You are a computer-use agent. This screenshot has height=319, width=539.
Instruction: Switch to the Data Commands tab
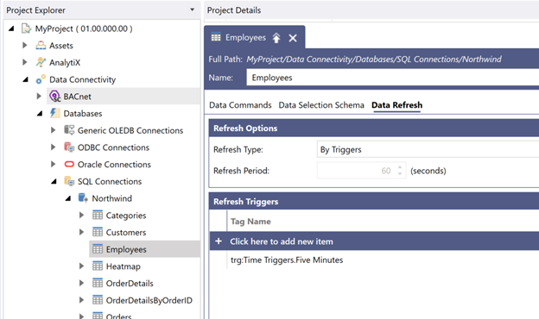coord(240,105)
